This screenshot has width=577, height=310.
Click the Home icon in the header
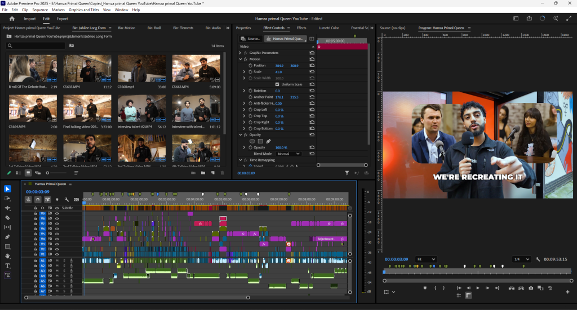[12, 19]
